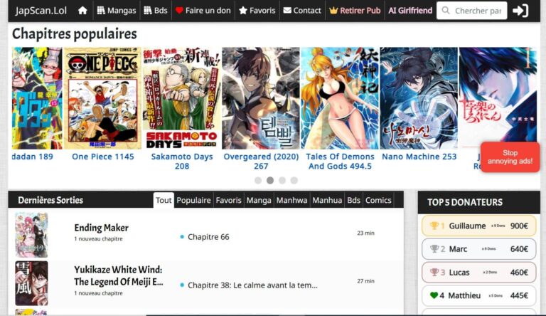Click the gold trophy icon next to Guillaume

(x=434, y=226)
